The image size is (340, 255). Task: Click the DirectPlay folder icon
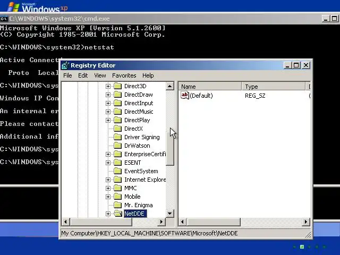118,120
